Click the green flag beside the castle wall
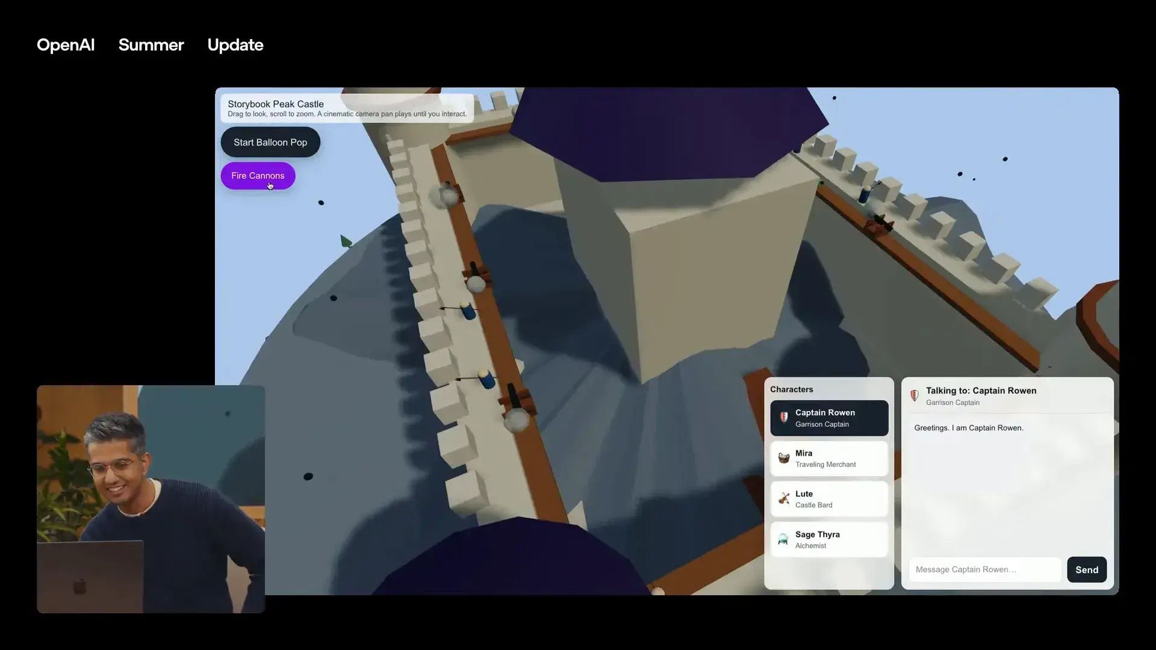 346,242
